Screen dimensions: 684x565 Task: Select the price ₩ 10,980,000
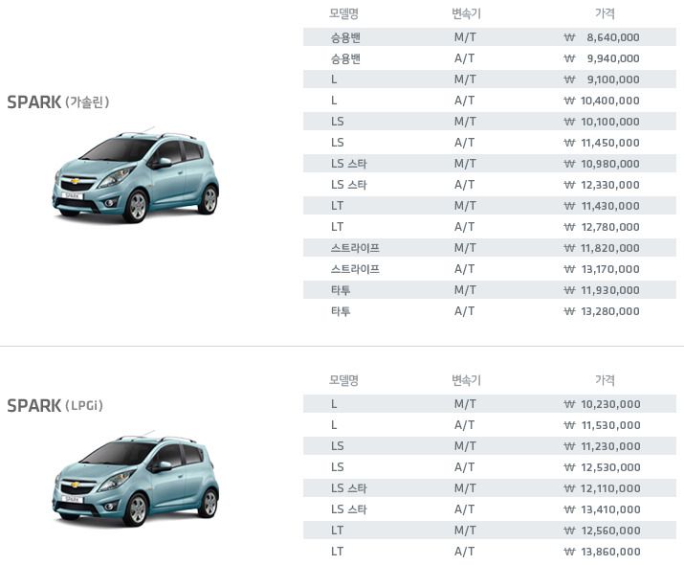(602, 164)
